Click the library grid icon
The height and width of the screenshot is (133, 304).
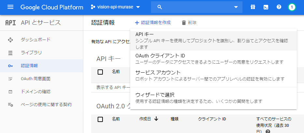(x=10, y=53)
